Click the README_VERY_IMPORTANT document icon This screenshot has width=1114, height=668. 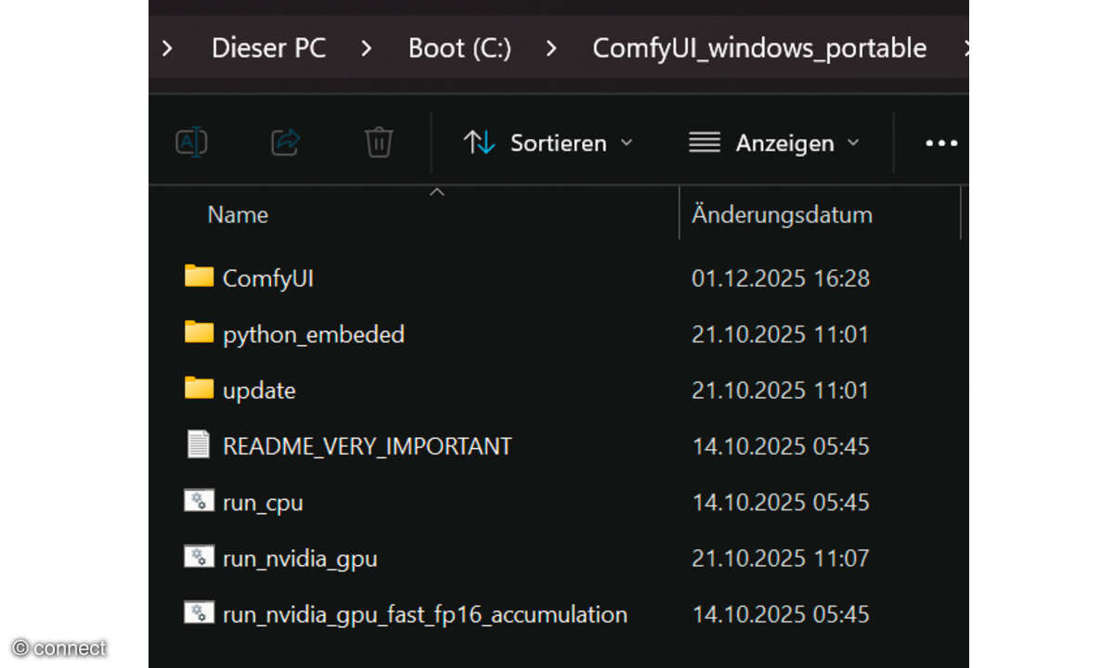(x=198, y=444)
